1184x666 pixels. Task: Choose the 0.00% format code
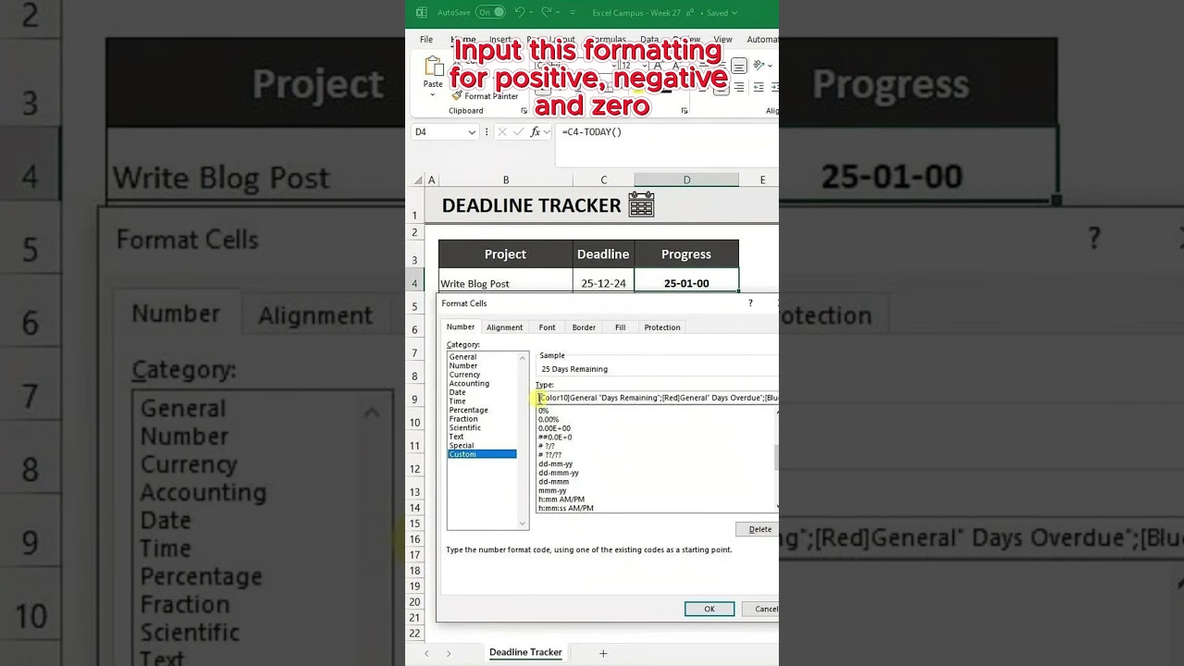pos(549,419)
